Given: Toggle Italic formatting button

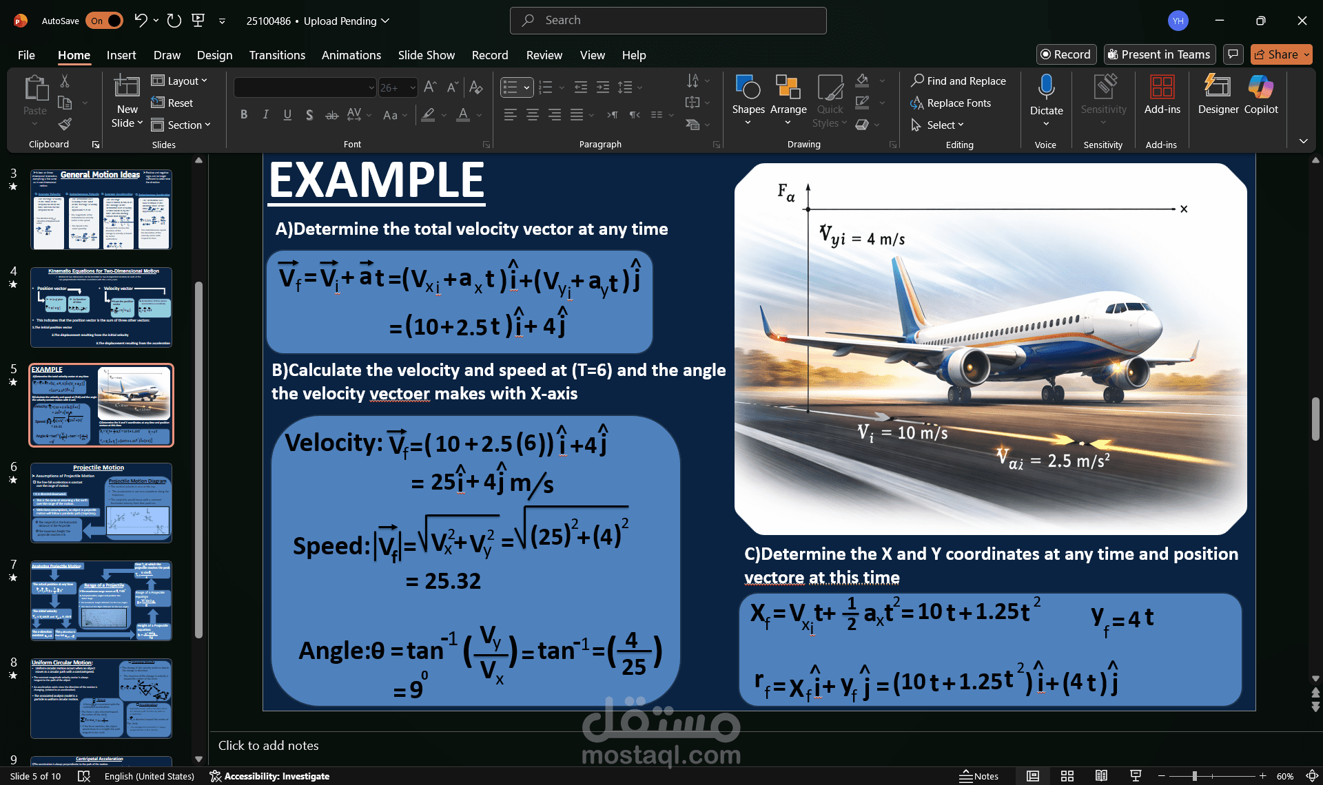Looking at the screenshot, I should click(x=265, y=115).
